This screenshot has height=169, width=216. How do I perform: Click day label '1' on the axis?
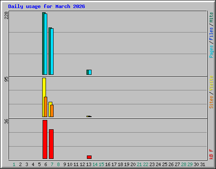14,164
